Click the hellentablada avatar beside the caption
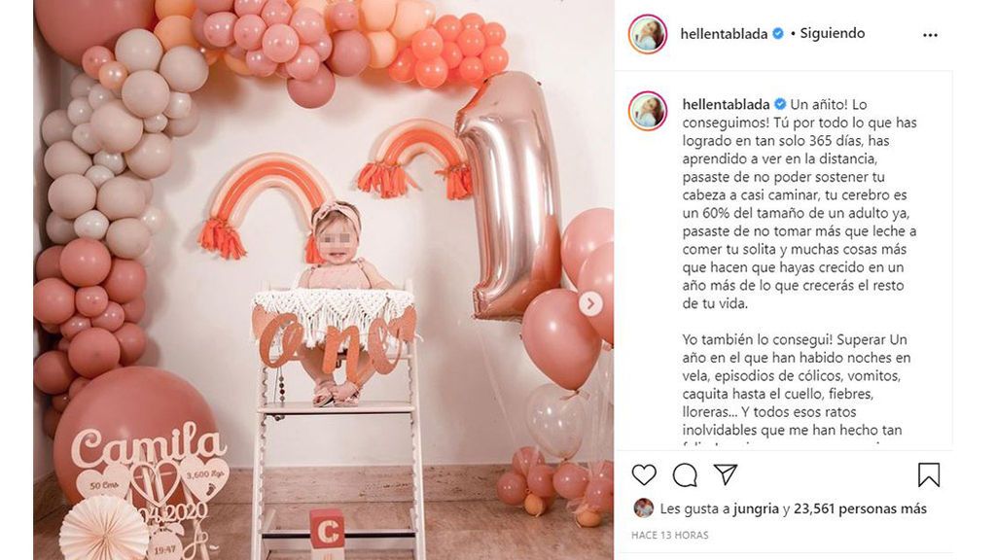996x560 pixels. 647,111
